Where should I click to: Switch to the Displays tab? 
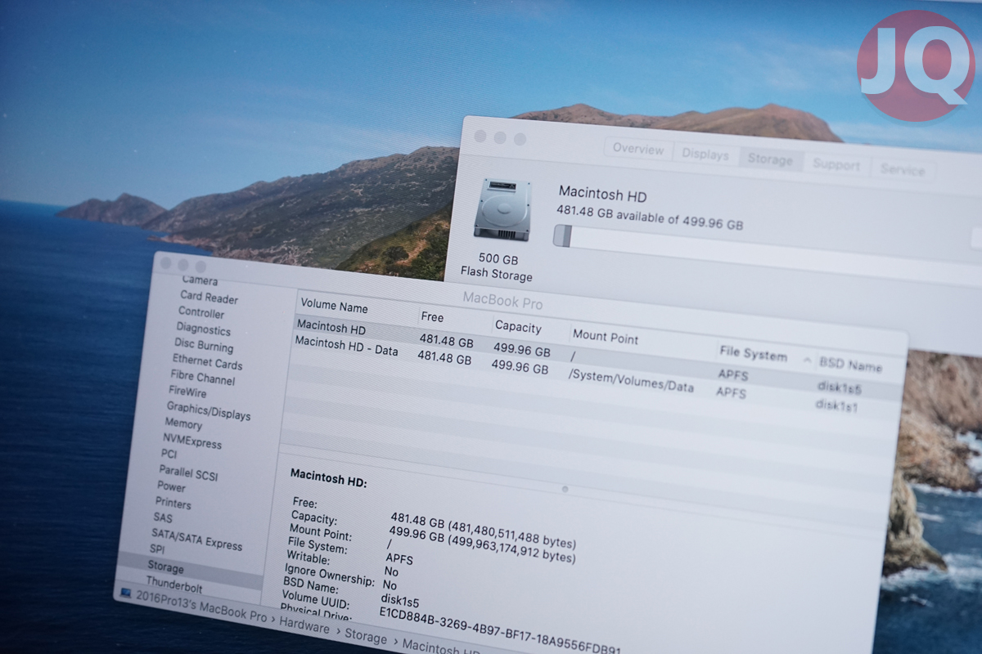pos(705,155)
